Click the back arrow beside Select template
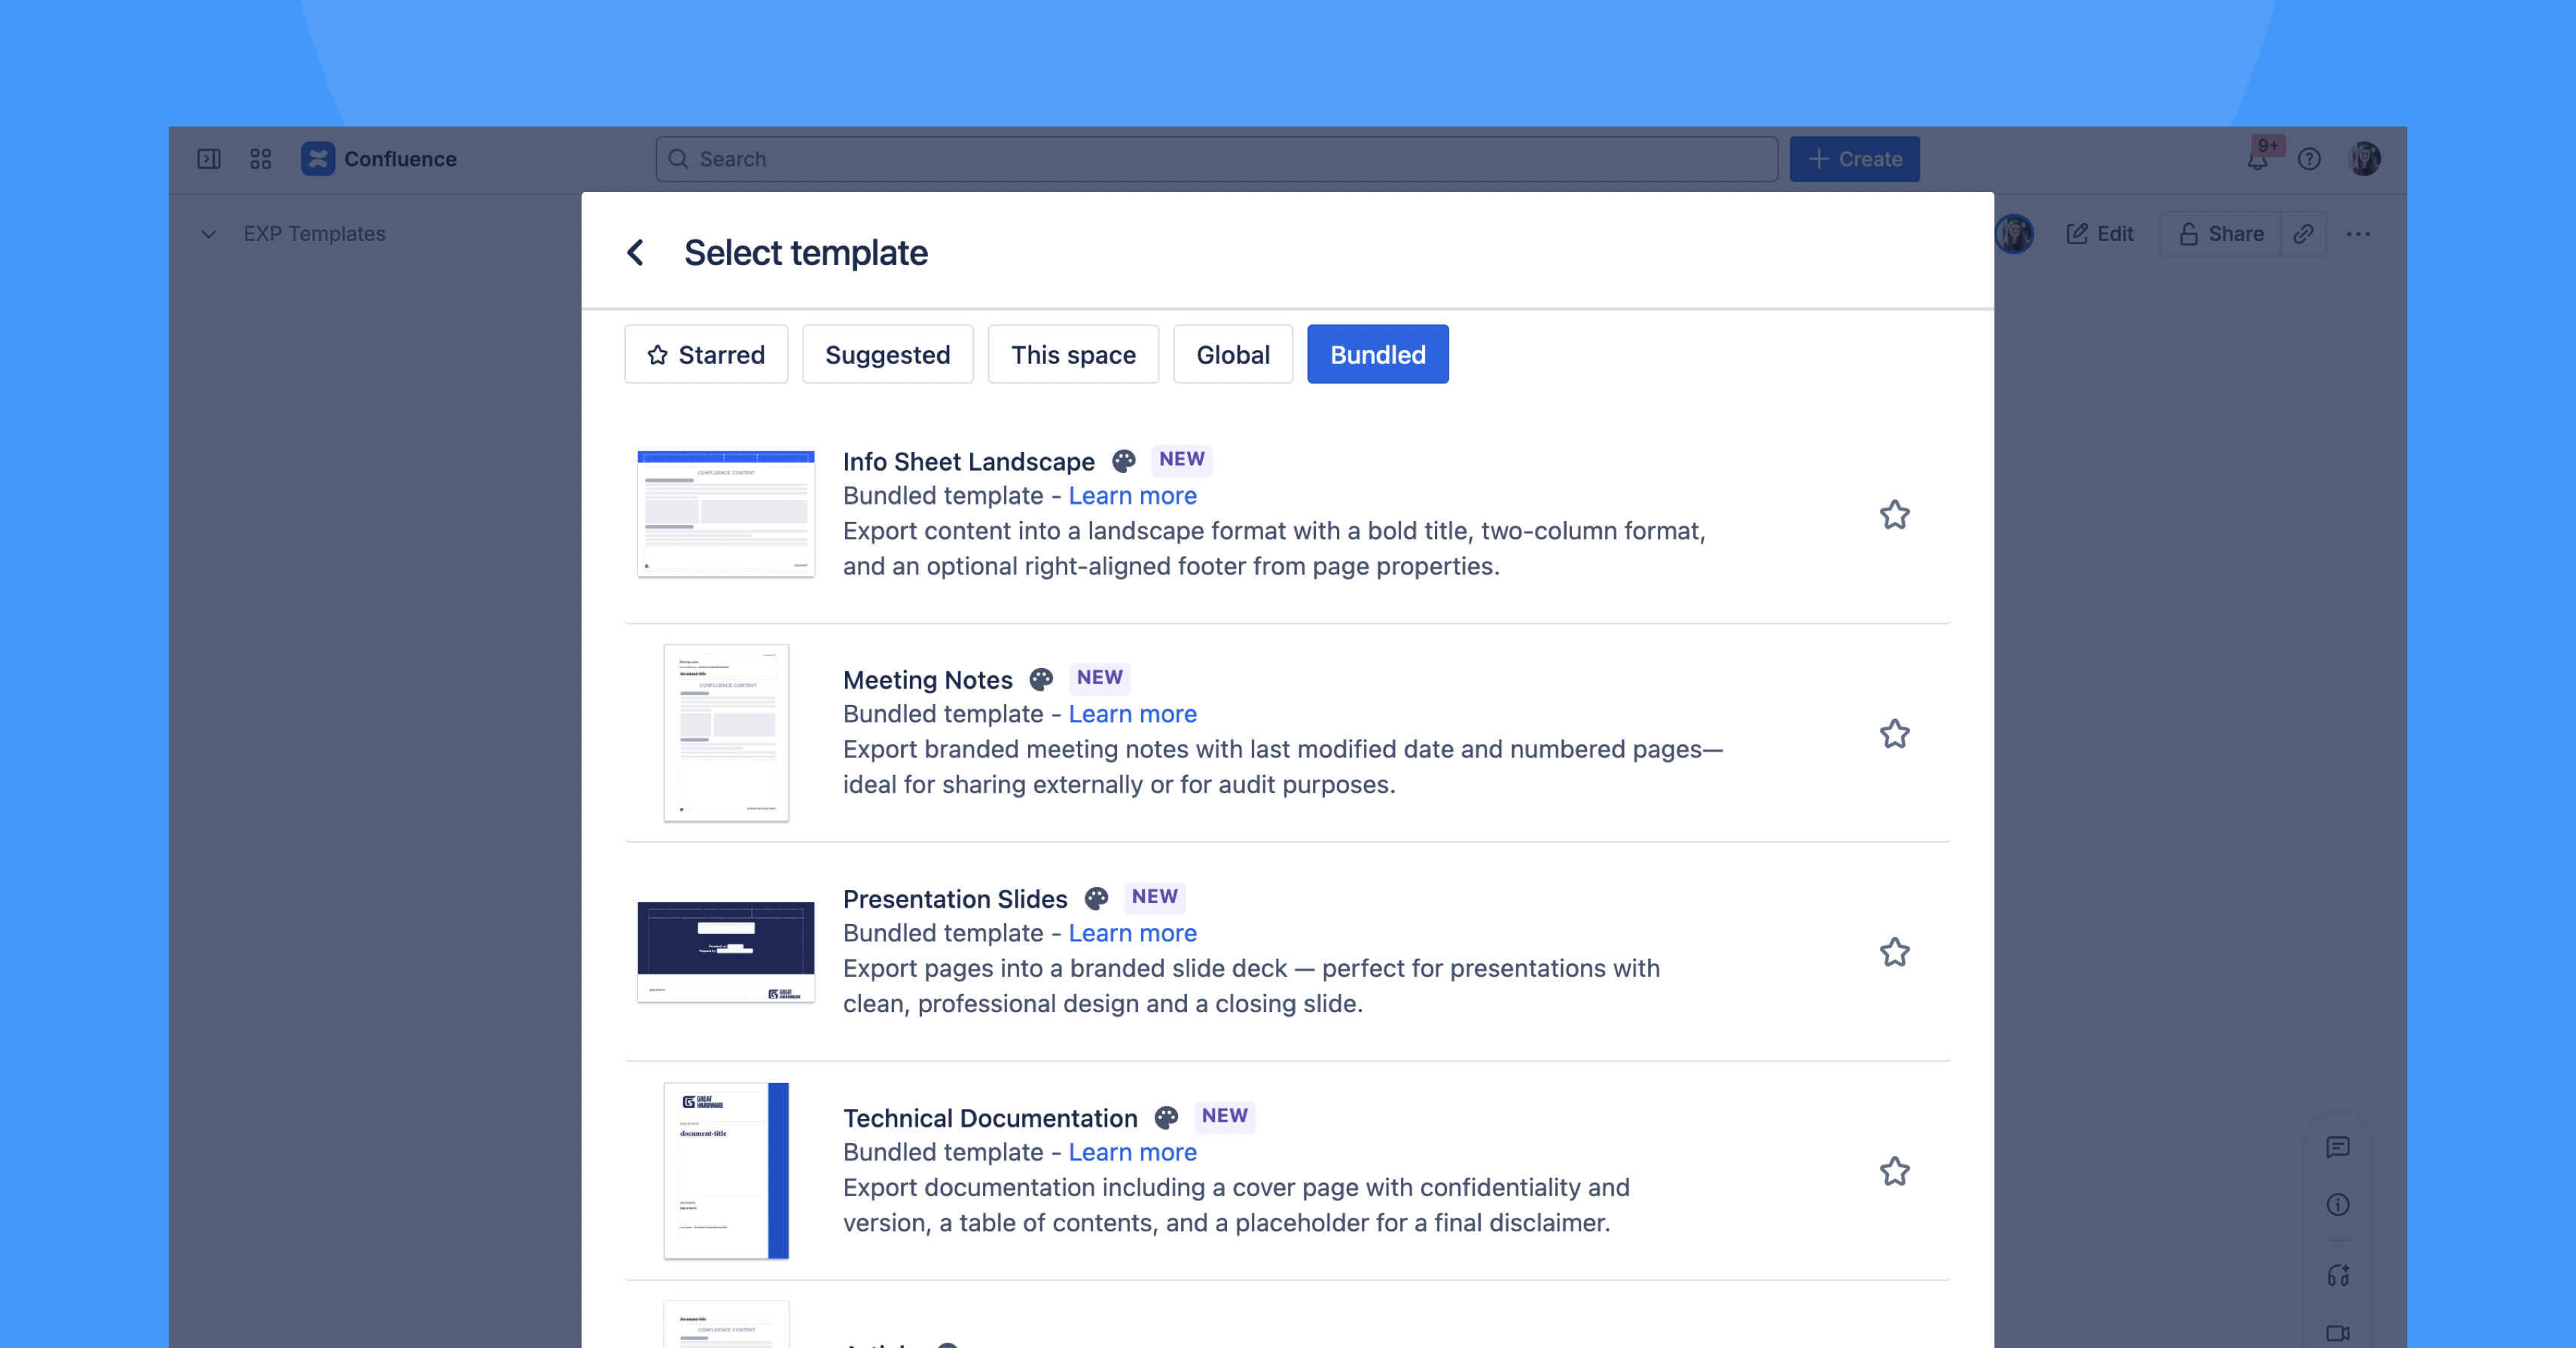Viewport: 2576px width, 1348px height. click(x=635, y=253)
